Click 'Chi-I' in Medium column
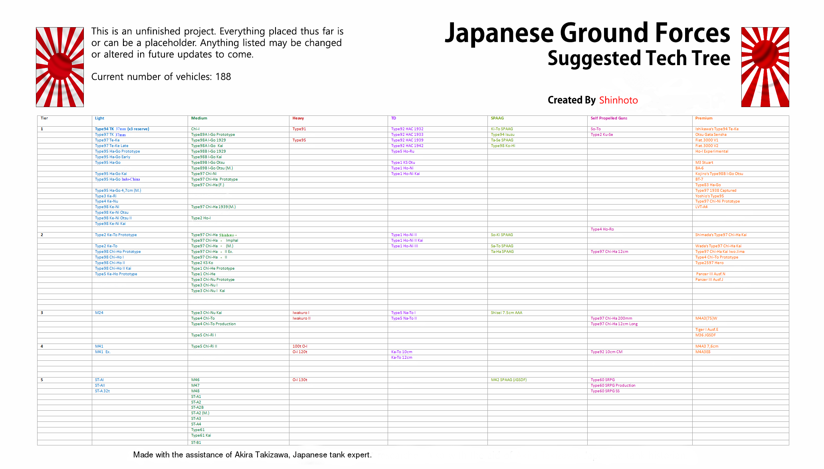This screenshot has height=469, width=824. (195, 129)
